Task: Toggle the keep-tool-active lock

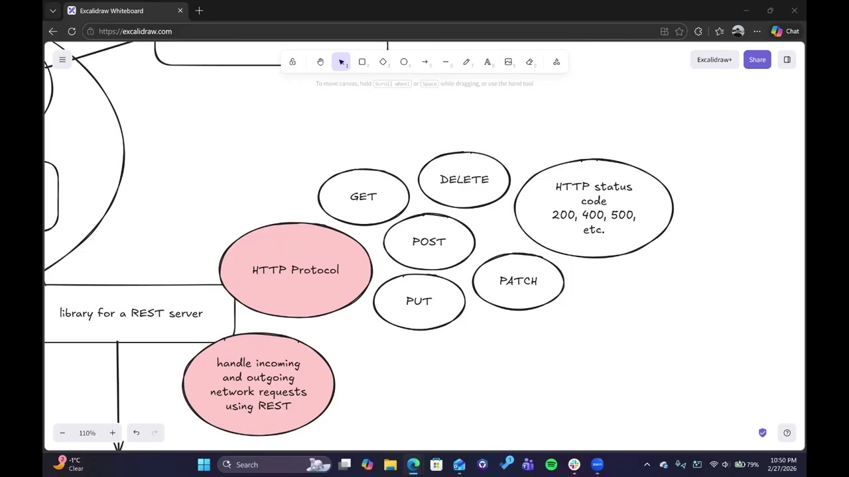Action: [293, 62]
